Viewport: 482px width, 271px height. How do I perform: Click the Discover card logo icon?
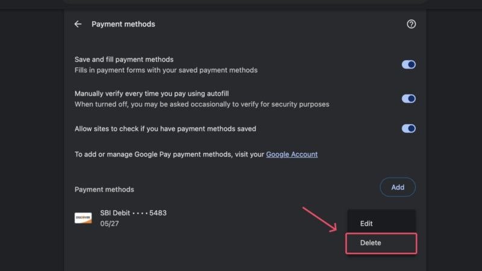pos(83,218)
